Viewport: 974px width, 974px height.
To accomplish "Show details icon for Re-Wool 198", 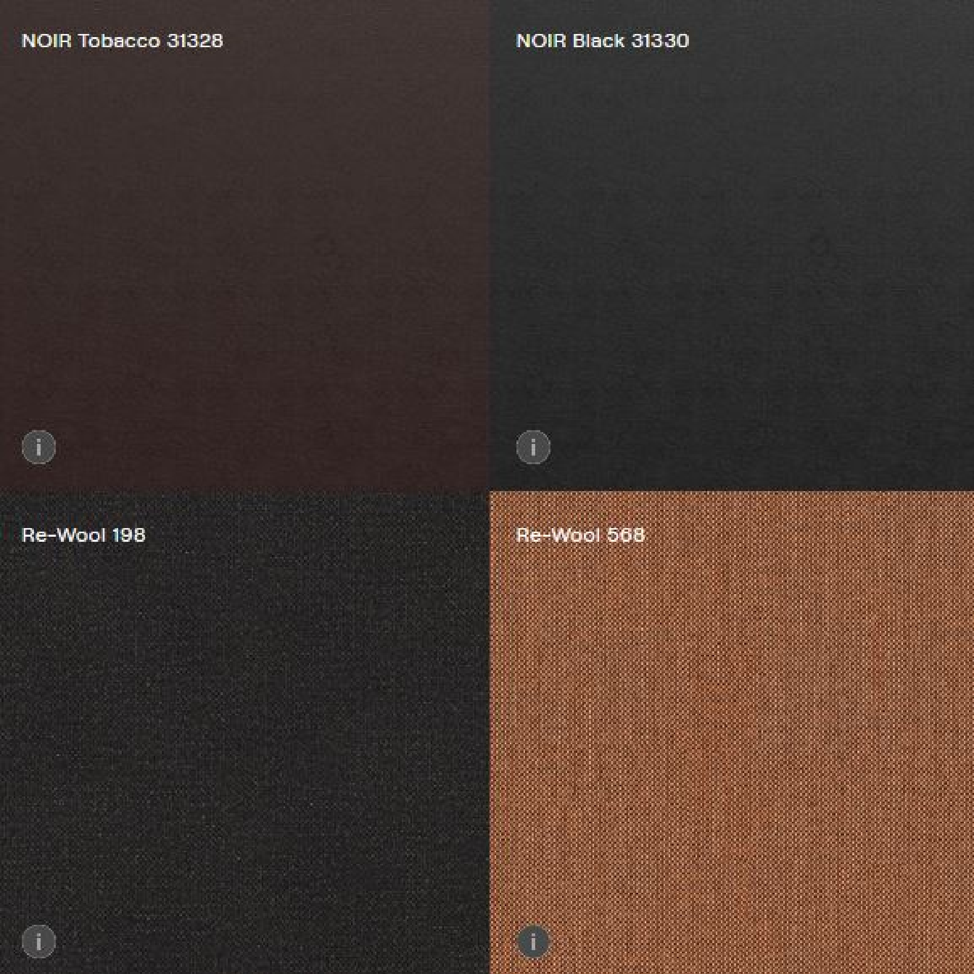I will (39, 942).
